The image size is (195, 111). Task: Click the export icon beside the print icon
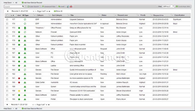tap(68, 7)
